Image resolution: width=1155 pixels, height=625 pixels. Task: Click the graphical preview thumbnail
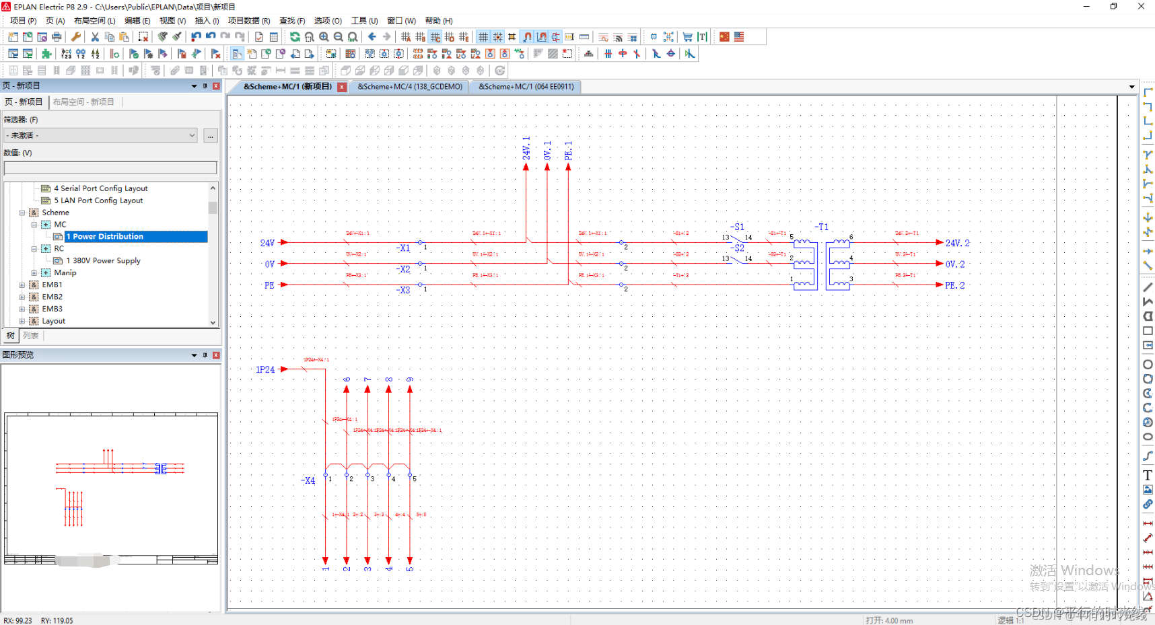tap(111, 488)
